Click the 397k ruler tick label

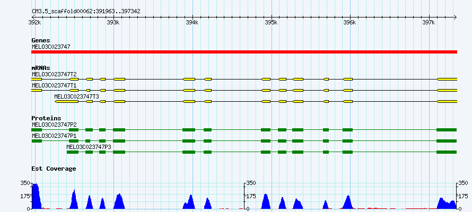click(429, 23)
